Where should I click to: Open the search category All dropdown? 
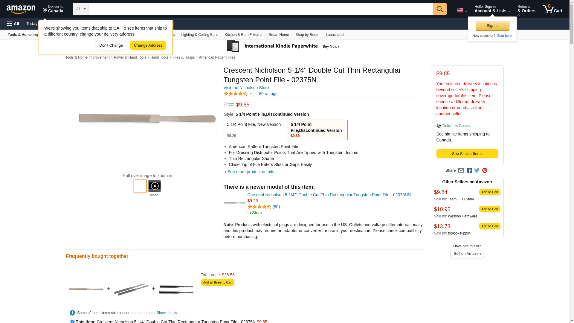(x=80, y=9)
